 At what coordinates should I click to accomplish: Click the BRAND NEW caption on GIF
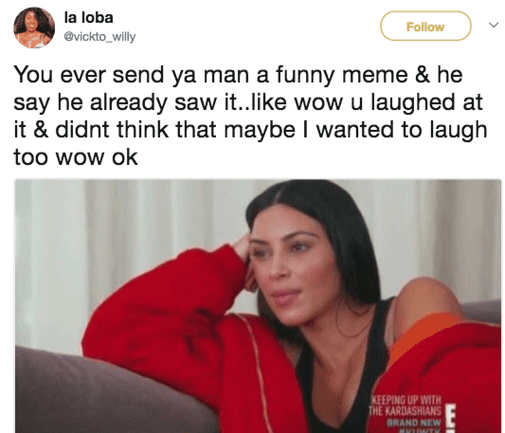[x=414, y=422]
